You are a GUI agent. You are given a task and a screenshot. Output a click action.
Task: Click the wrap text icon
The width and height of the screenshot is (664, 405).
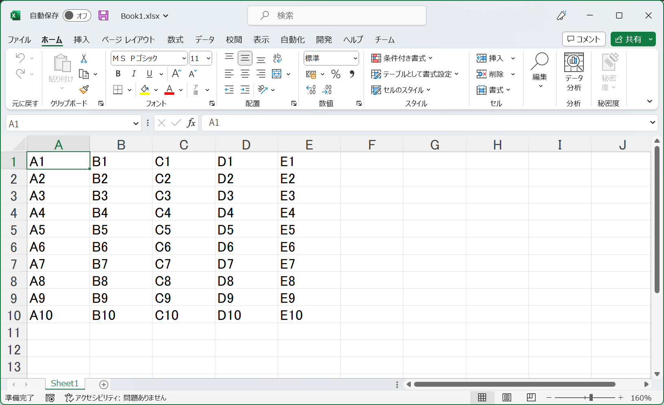click(277, 58)
